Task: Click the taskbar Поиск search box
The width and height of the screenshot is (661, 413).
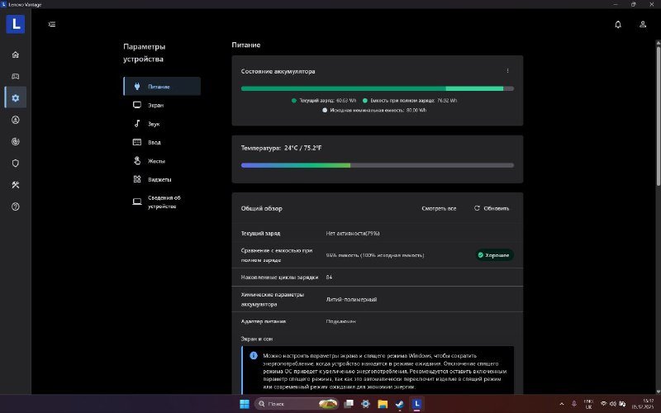Action: click(297, 404)
